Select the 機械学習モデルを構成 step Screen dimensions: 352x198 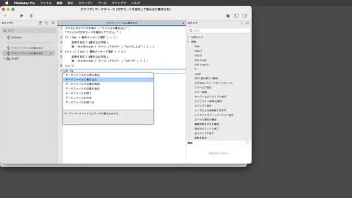tap(207, 124)
